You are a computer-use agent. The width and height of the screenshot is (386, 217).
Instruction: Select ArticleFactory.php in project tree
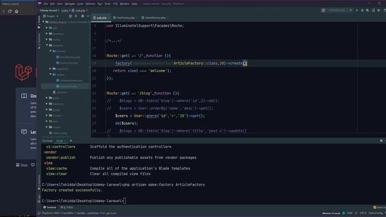coord(68,57)
